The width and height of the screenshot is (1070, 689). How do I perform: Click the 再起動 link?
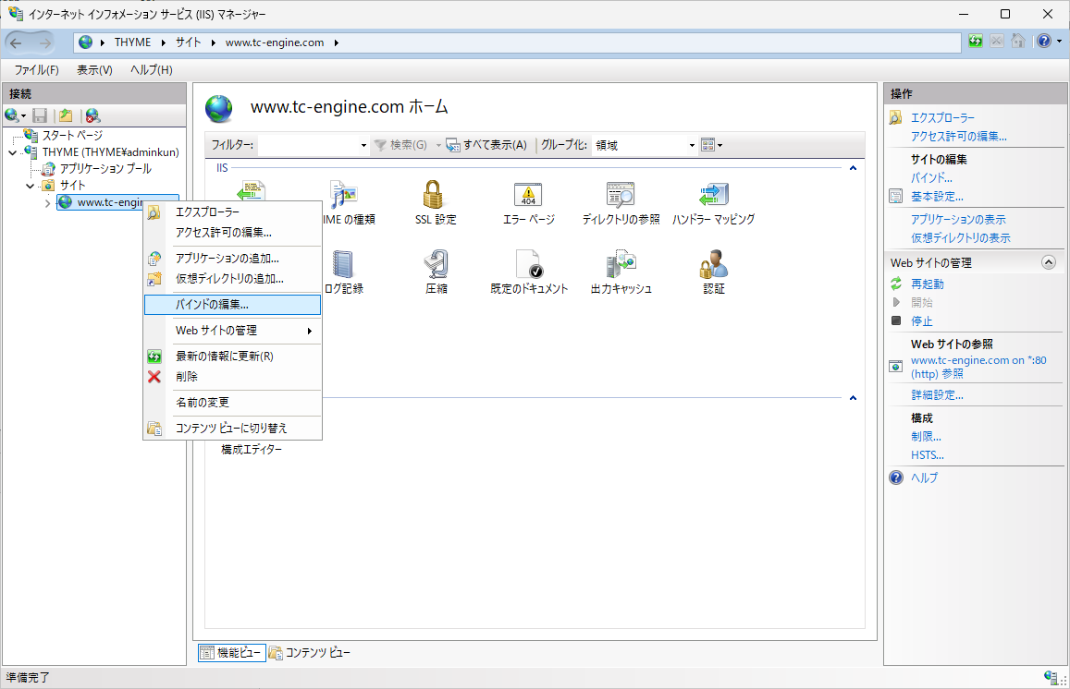928,284
